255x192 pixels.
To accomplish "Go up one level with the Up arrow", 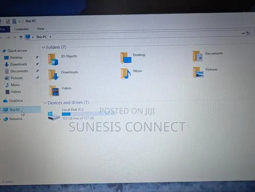I will (x=21, y=37).
